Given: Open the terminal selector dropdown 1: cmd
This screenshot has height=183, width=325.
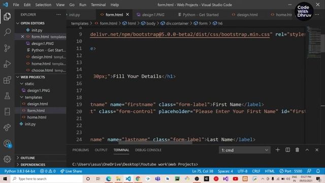Looking at the screenshot, I should click(245, 150).
